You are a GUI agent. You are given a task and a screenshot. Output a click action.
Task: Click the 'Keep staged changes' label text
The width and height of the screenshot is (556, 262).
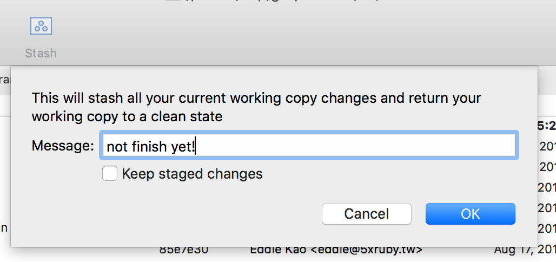pos(192,174)
